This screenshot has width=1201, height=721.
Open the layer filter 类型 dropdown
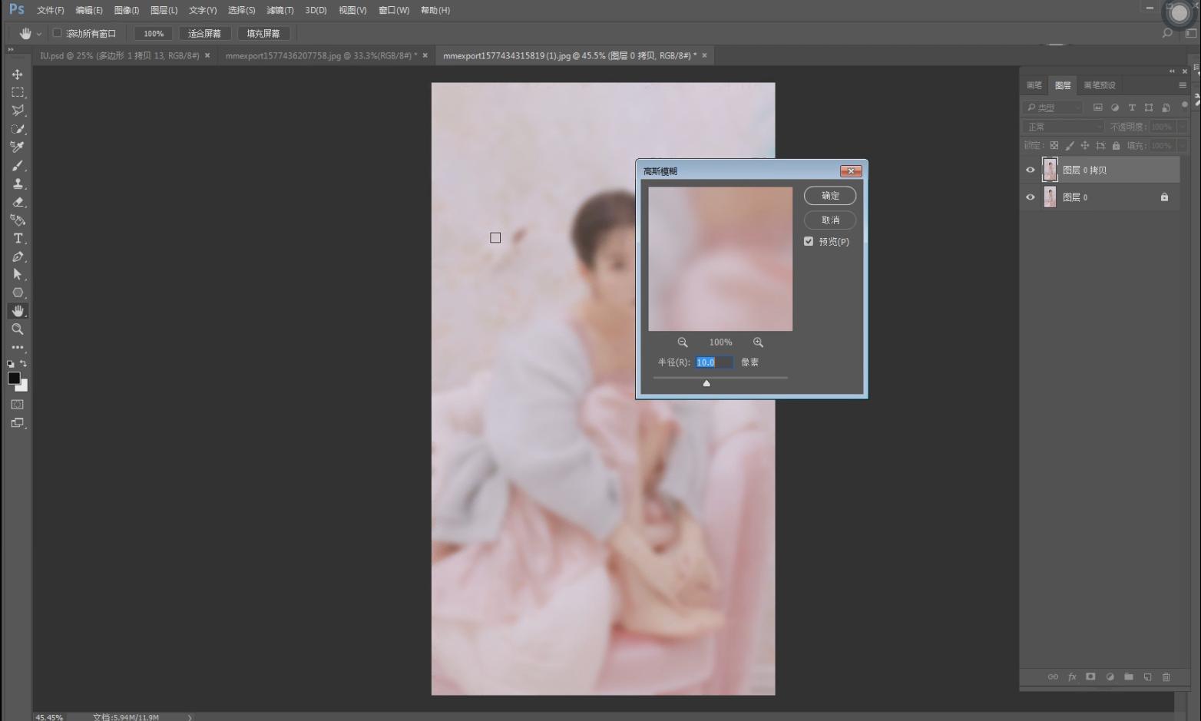pos(1053,107)
